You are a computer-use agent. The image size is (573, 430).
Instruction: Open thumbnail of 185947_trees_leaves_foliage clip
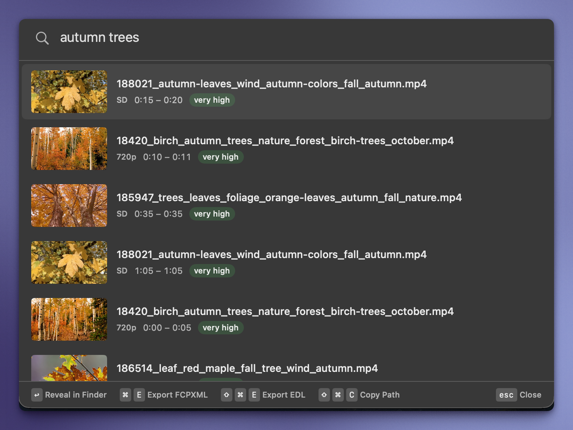[x=69, y=206]
